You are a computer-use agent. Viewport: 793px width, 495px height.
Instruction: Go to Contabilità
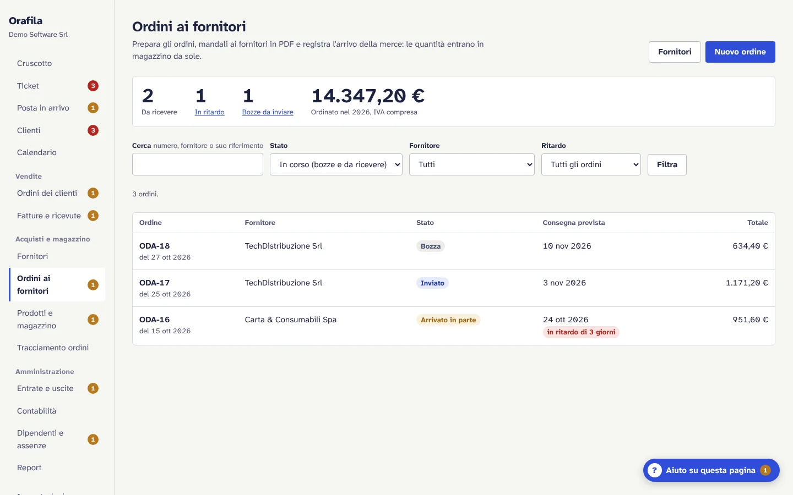coord(57,411)
